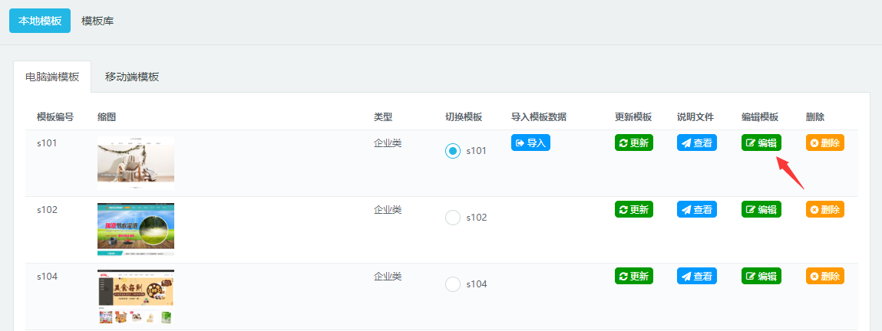
Task: Click the 更新 refresh button for template s101
Action: click(633, 143)
